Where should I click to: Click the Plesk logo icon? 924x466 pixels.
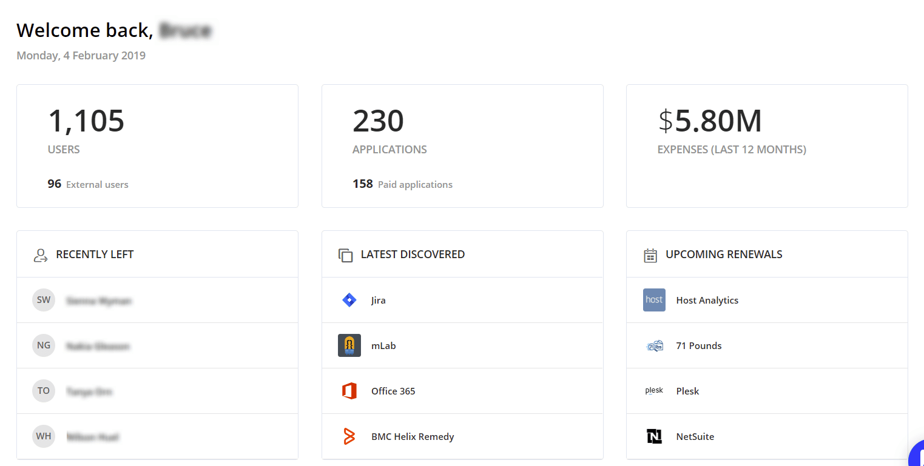click(x=654, y=391)
